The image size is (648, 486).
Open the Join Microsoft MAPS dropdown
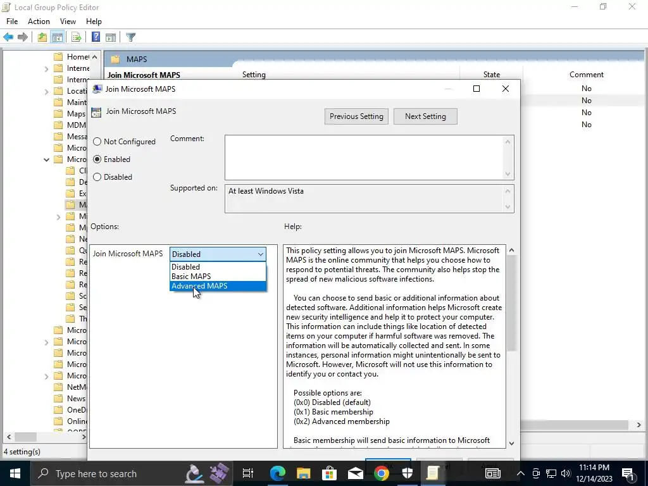pos(218,254)
